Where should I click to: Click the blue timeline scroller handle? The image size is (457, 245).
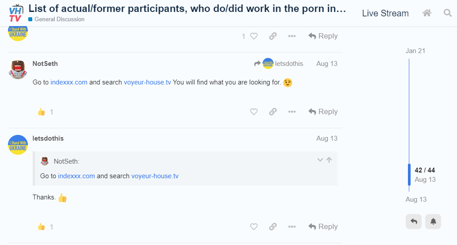[x=409, y=174]
